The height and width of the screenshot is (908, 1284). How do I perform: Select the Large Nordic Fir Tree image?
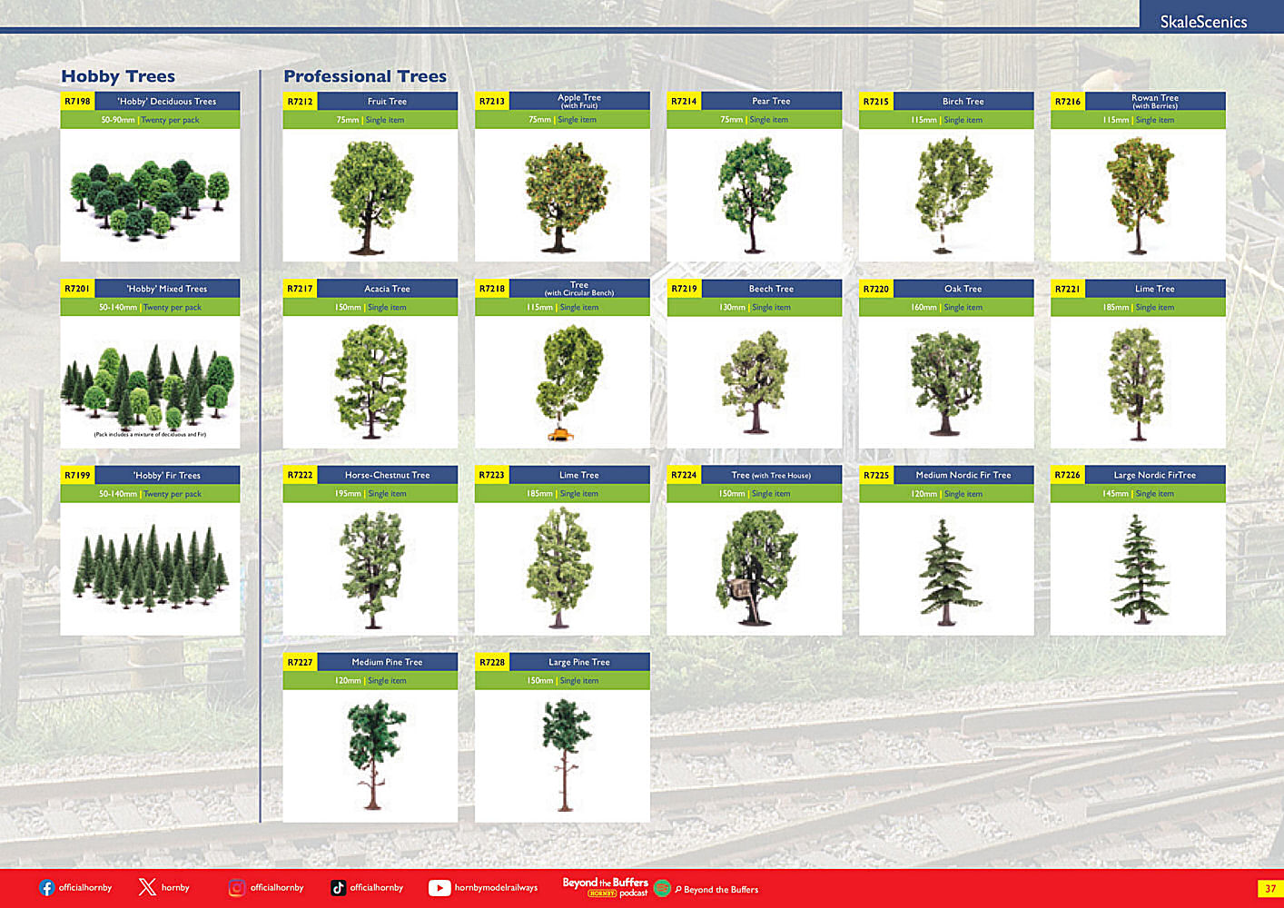pos(1138,569)
